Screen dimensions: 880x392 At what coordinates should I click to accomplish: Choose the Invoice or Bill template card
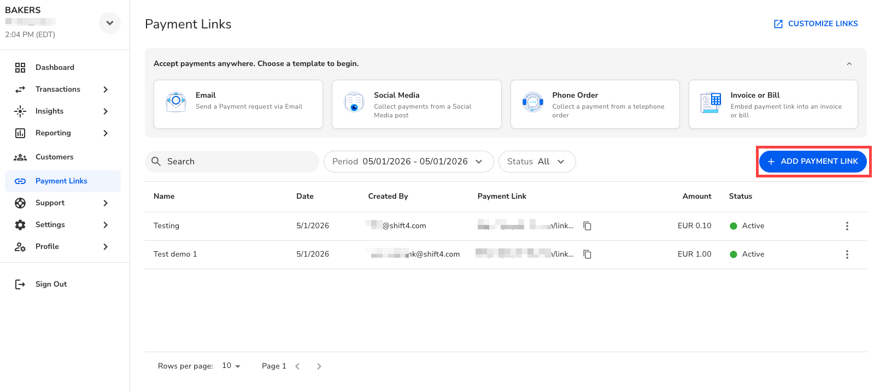click(773, 104)
